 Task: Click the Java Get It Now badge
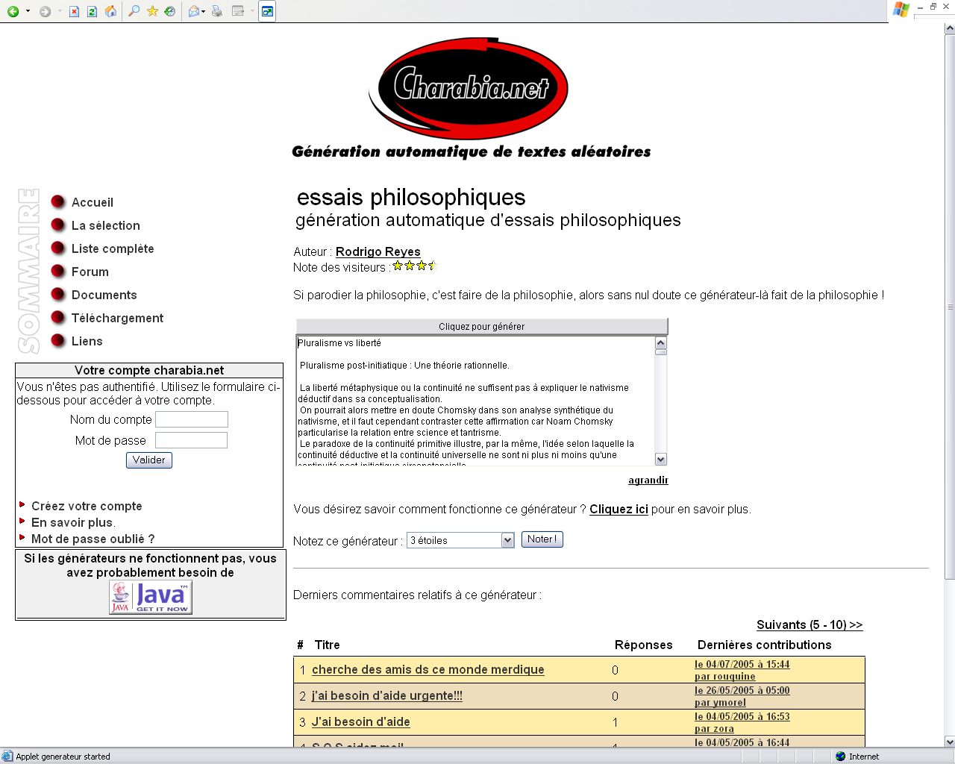click(151, 597)
